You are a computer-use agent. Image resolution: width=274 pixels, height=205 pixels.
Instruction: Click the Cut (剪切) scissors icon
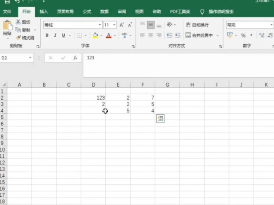(x=19, y=22)
